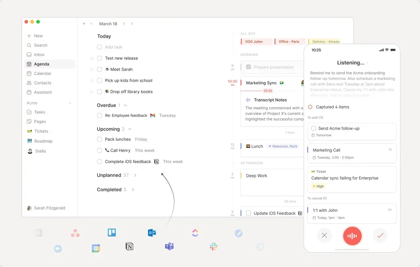The height and width of the screenshot is (267, 420).
Task: Click the Microsoft Teams integration icon
Action: click(169, 246)
